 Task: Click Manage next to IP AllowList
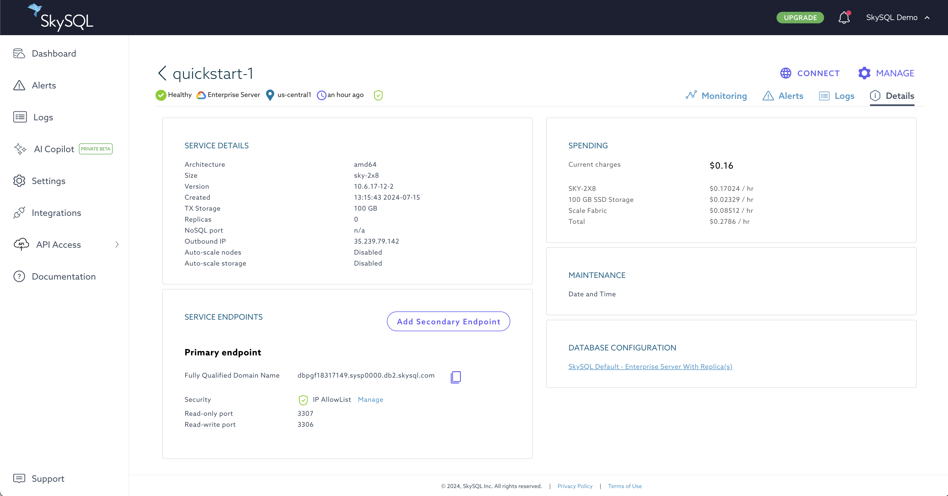[x=370, y=400]
